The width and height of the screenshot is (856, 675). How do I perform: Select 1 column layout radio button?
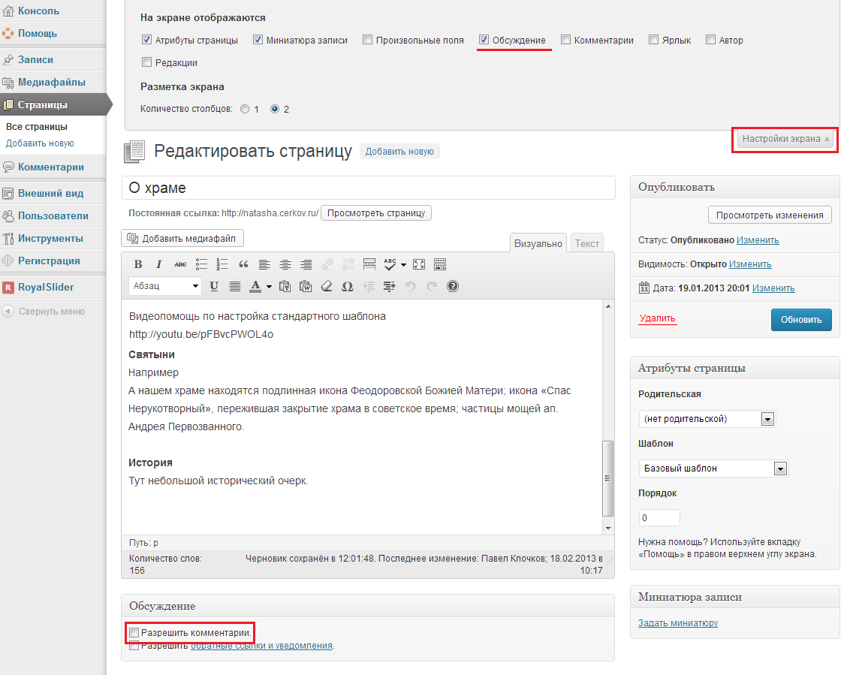click(x=245, y=109)
